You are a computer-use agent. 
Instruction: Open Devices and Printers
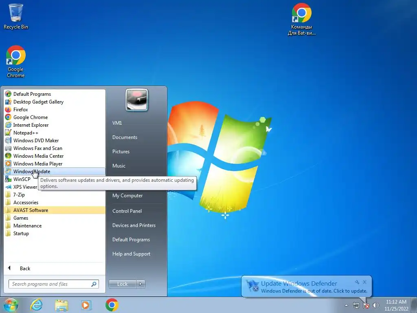(x=134, y=225)
